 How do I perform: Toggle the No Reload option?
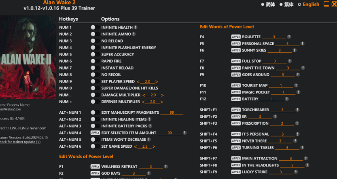point(93,41)
